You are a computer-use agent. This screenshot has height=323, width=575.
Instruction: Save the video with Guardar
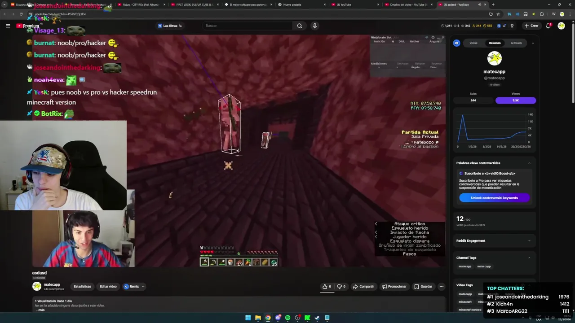coord(423,286)
